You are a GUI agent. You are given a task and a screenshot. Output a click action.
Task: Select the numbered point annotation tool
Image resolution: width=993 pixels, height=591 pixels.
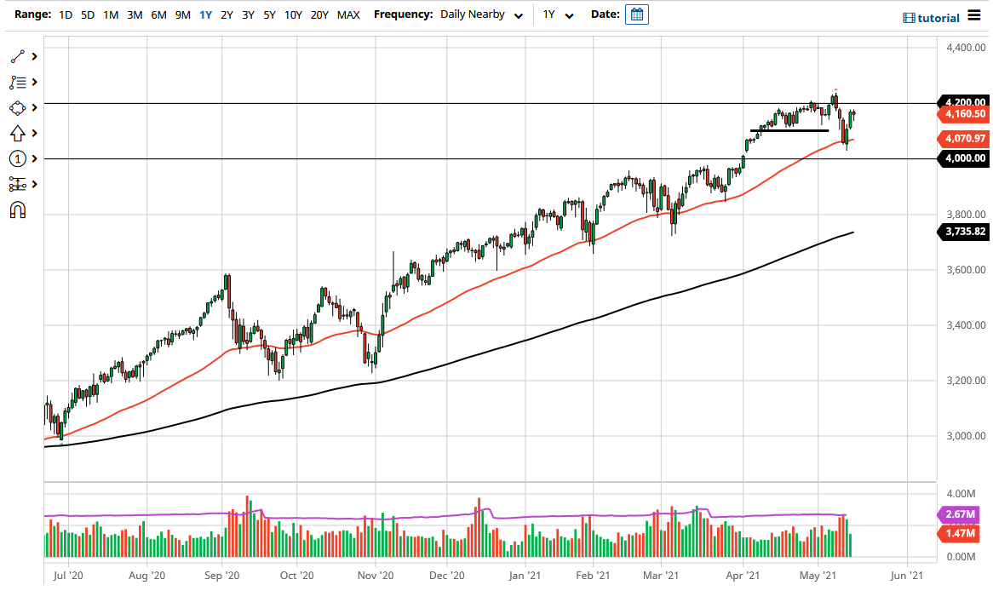pos(17,158)
